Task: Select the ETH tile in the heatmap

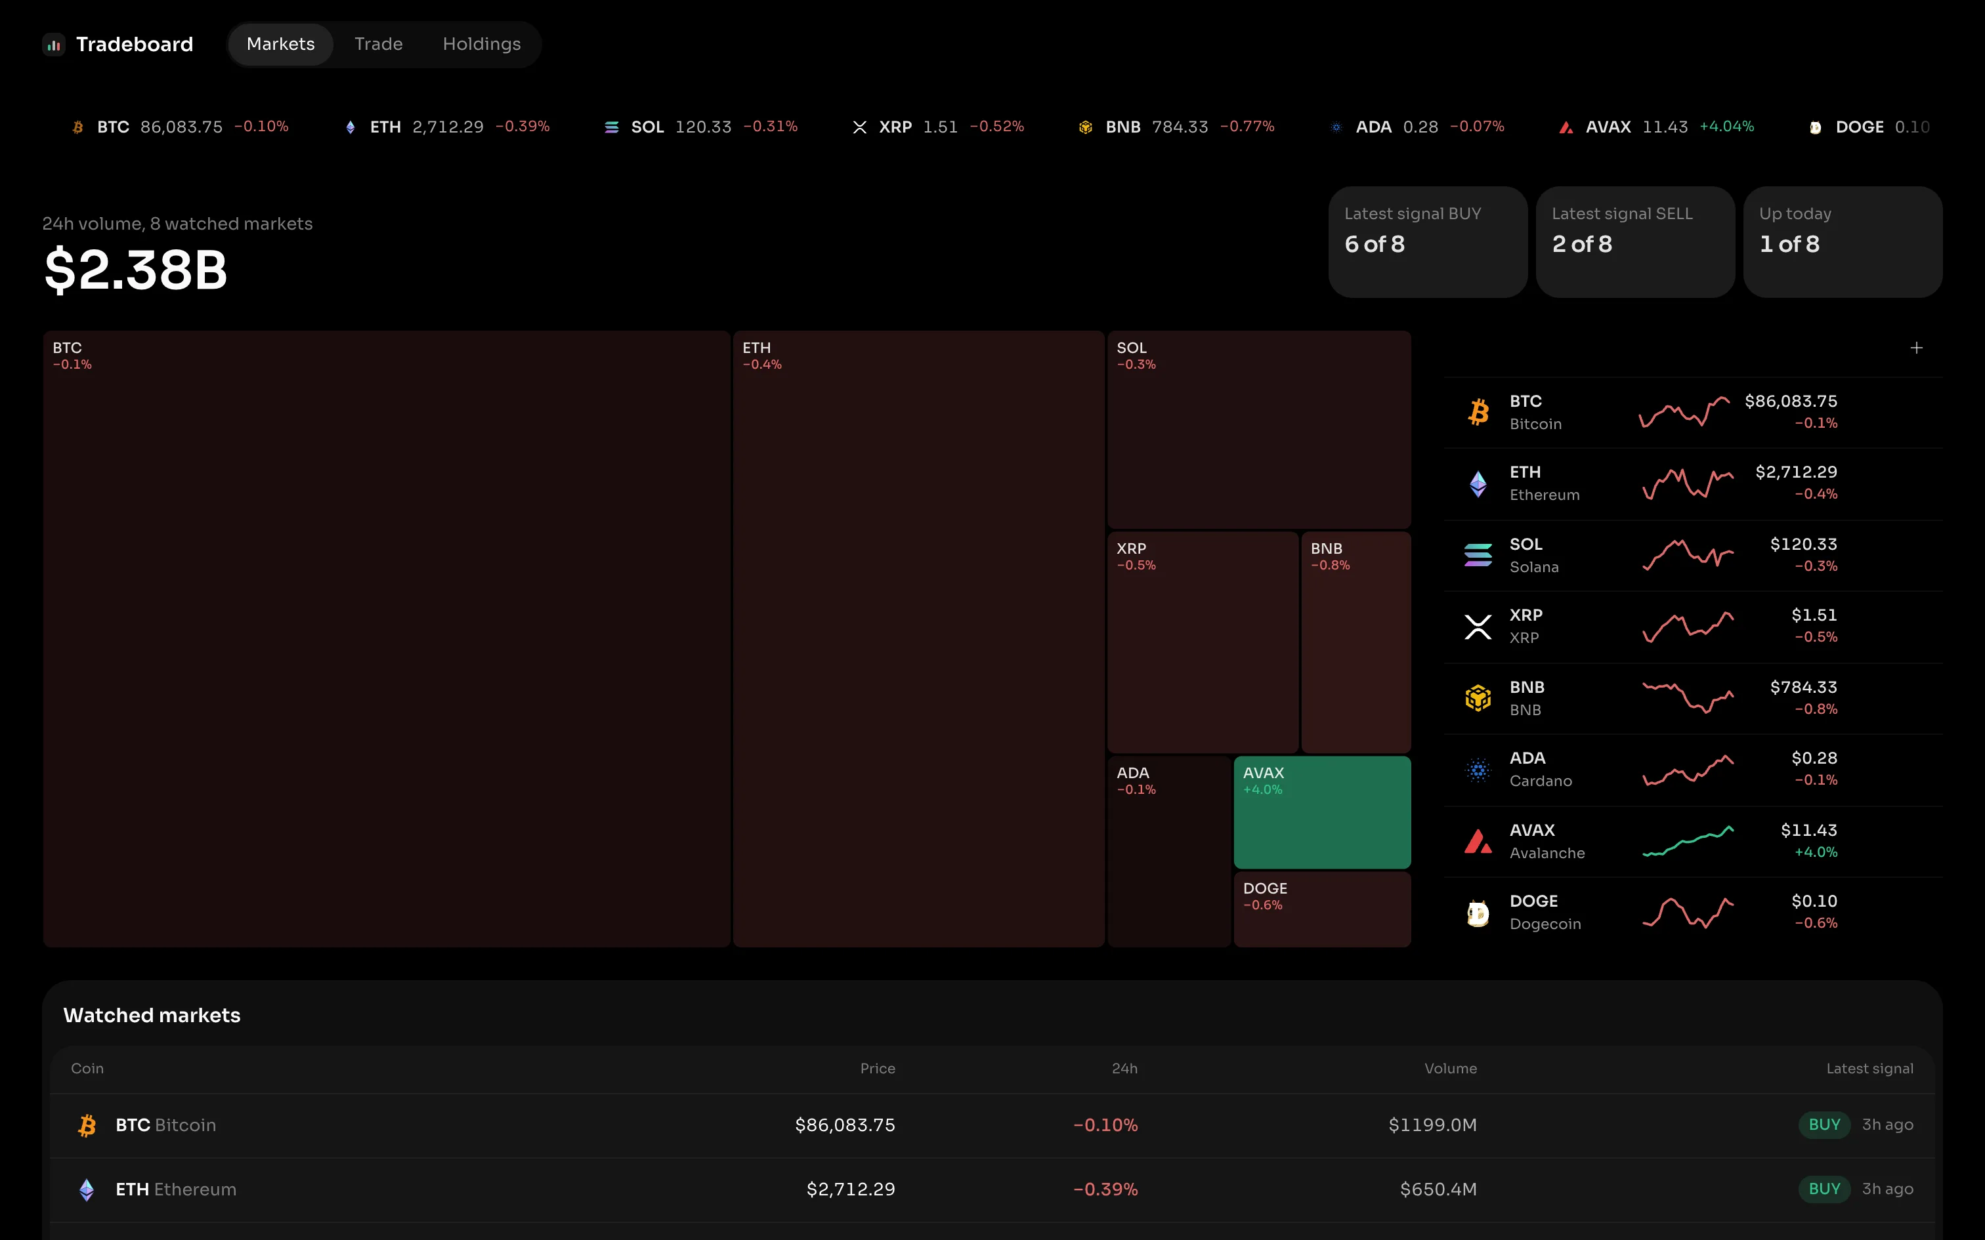Action: 919,639
